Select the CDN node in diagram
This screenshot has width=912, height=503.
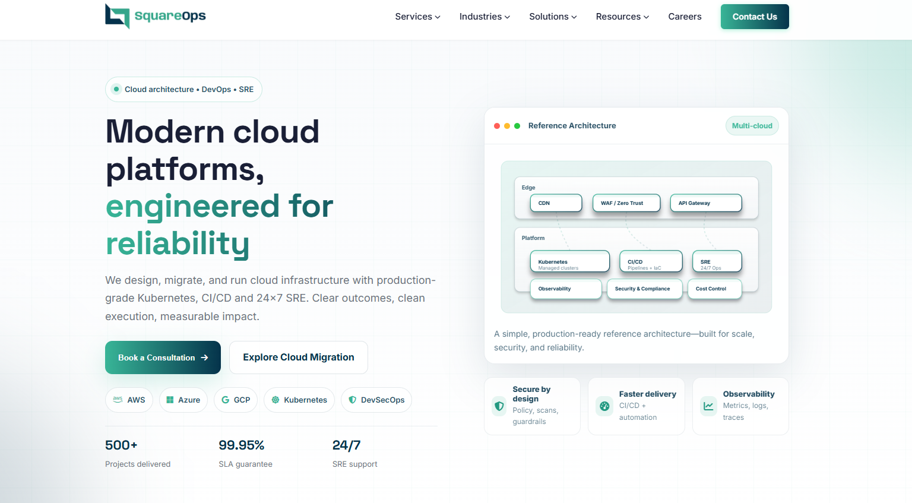coord(556,203)
